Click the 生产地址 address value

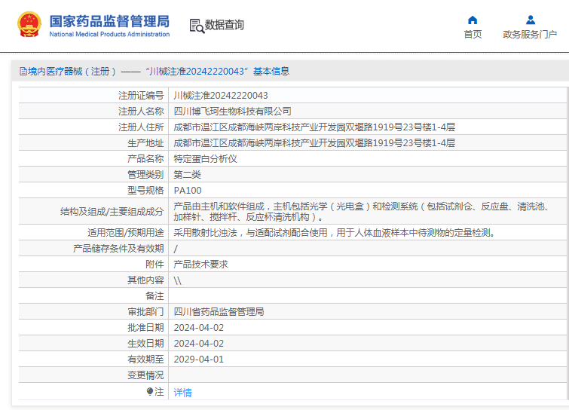[x=314, y=143]
